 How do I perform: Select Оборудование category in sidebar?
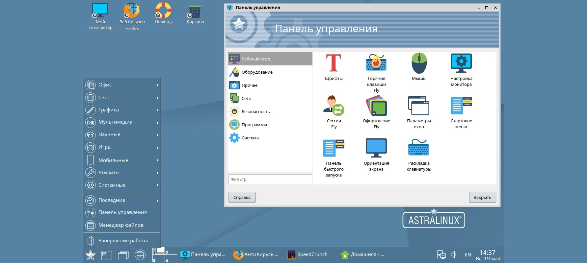tap(270, 72)
